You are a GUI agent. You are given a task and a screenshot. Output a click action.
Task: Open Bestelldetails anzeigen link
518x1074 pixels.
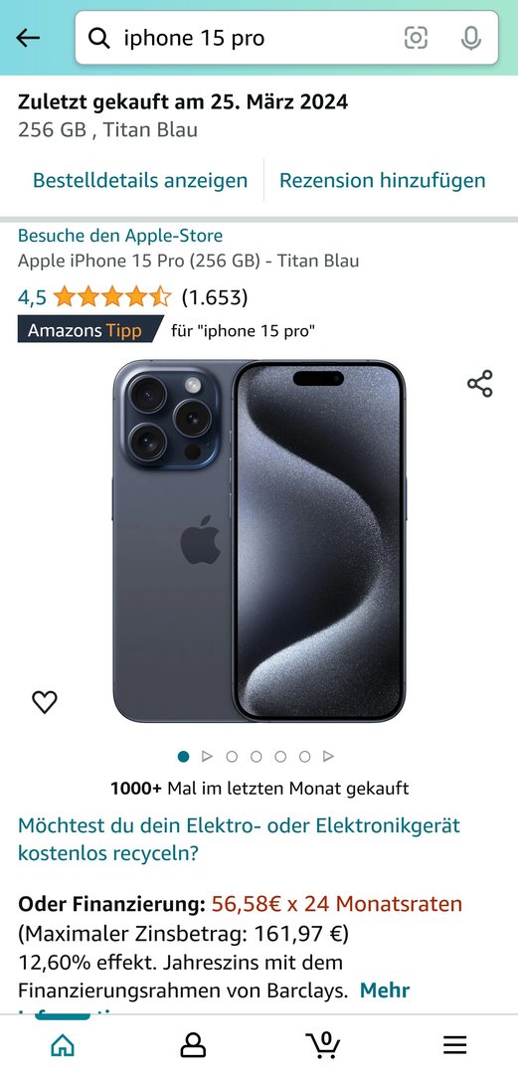pyautogui.click(x=140, y=180)
